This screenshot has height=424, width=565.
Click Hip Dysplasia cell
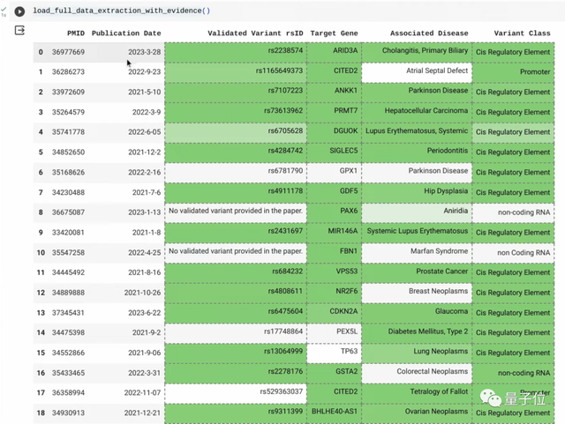(x=417, y=192)
